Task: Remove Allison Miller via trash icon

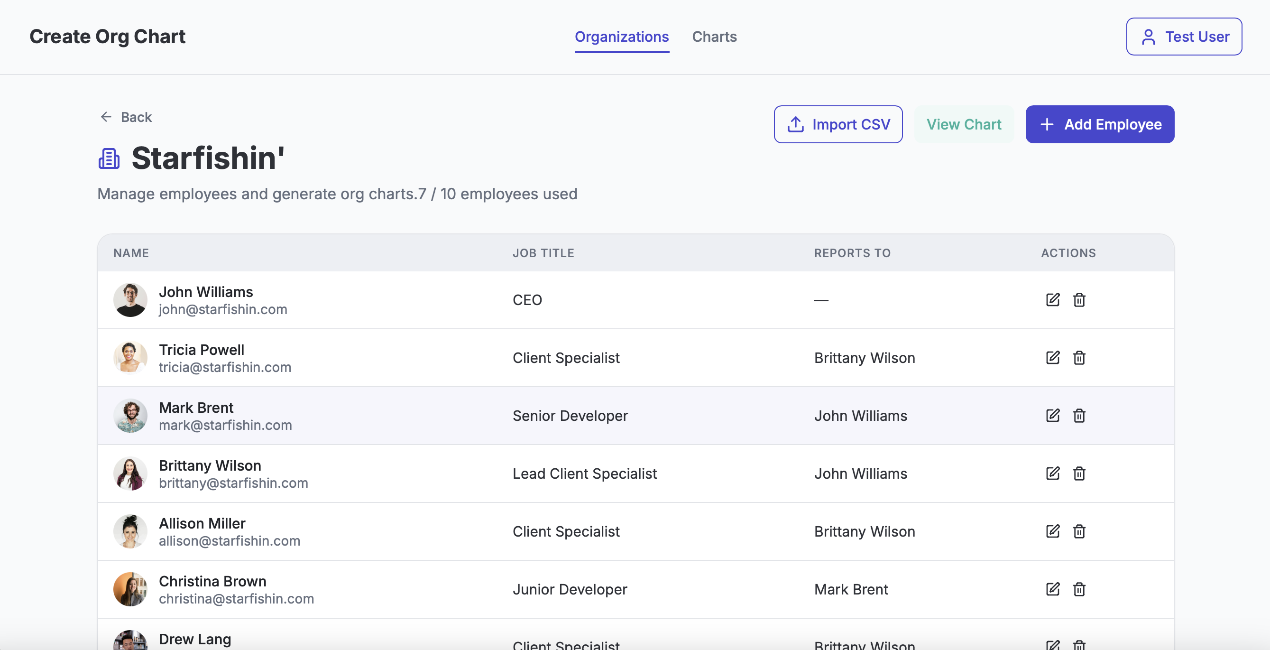Action: tap(1079, 532)
